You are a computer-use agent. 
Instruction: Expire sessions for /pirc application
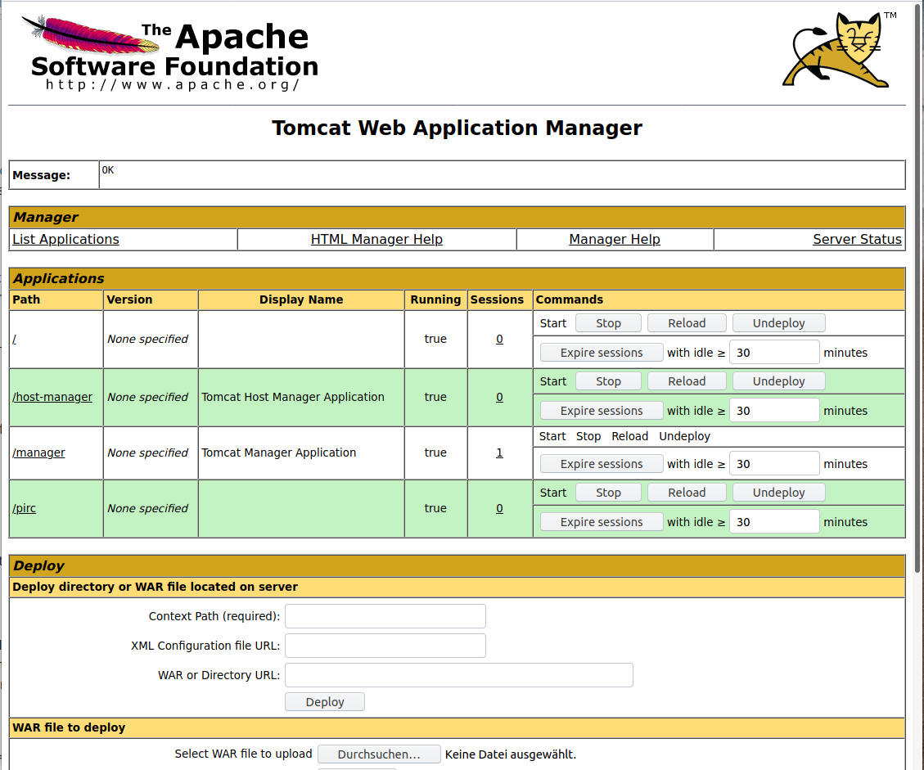(x=602, y=522)
